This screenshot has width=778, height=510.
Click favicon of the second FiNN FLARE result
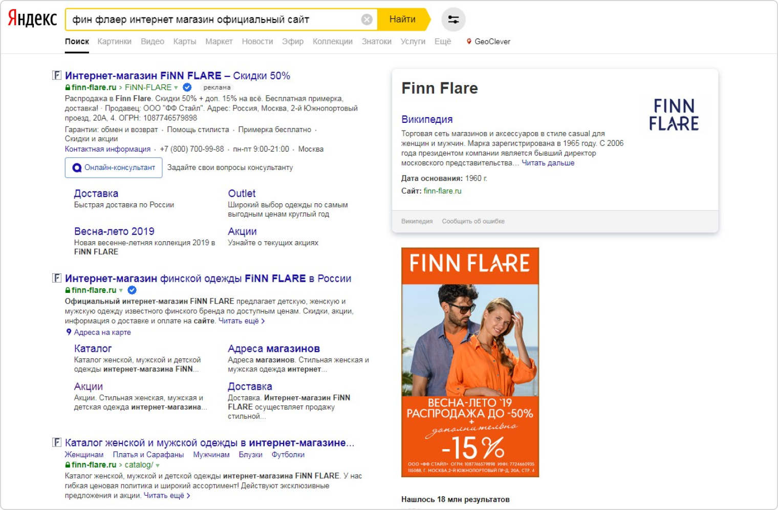coord(57,279)
